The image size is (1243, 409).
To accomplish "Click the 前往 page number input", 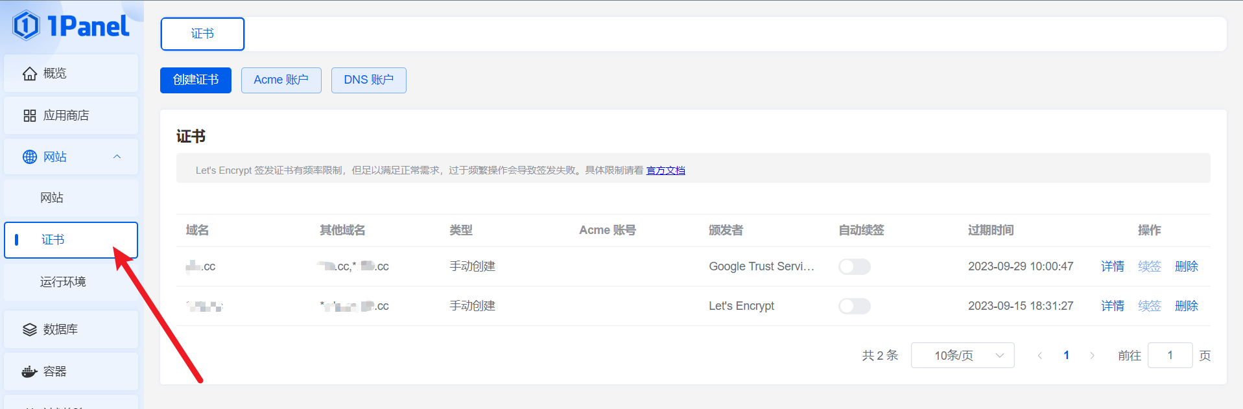I will [x=1170, y=355].
